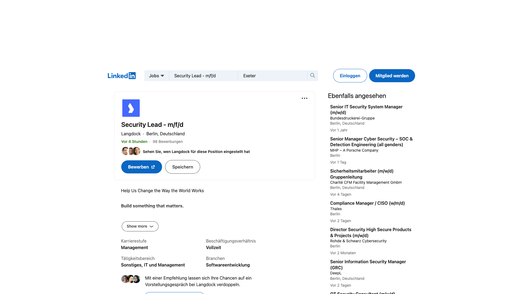523x294 pixels.
Task: Expand job description with Show more
Action: click(x=140, y=226)
